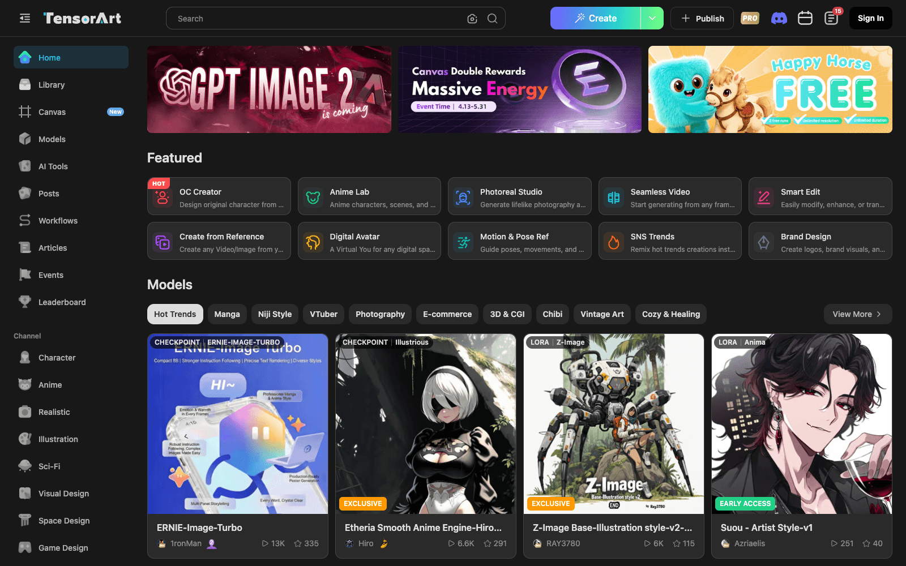Open Motion & Pose Ref tool icon

pyautogui.click(x=463, y=242)
